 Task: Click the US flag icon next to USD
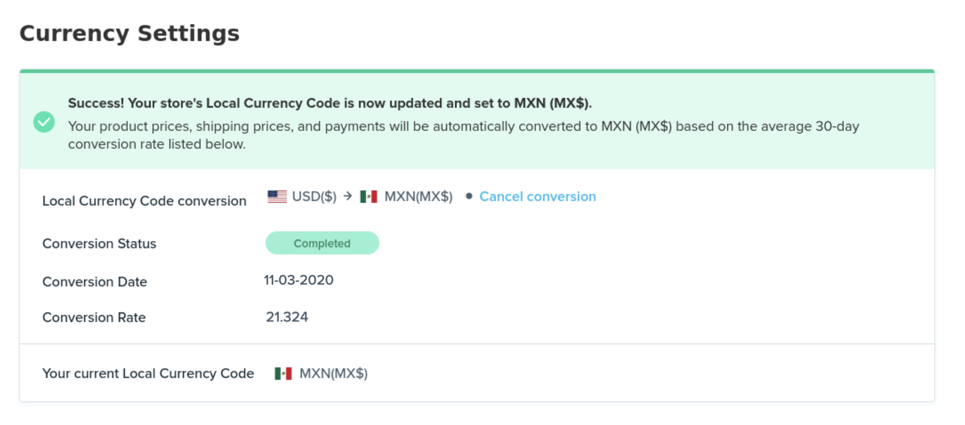[x=277, y=196]
